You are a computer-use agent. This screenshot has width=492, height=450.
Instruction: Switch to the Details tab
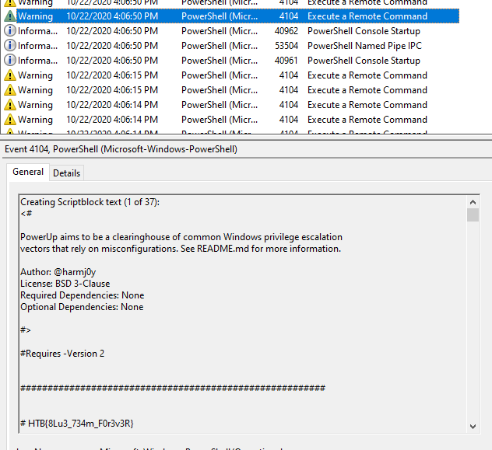[66, 173]
